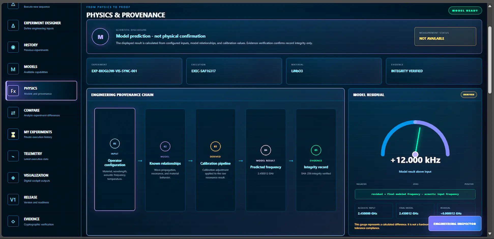Click the Engineering Inspector button

[455, 224]
